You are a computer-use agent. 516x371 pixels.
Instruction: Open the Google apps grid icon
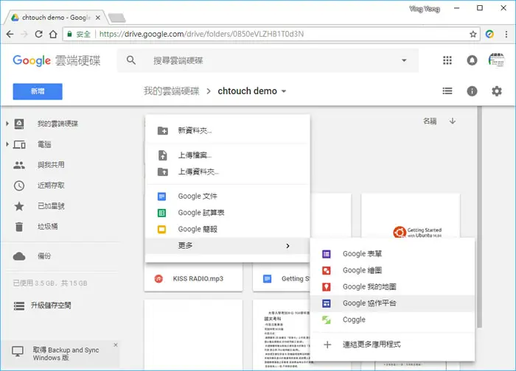[447, 60]
